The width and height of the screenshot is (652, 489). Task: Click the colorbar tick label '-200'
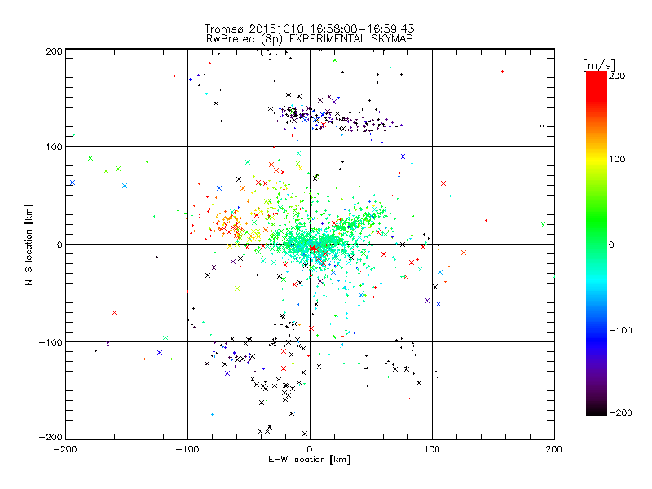tap(620, 413)
